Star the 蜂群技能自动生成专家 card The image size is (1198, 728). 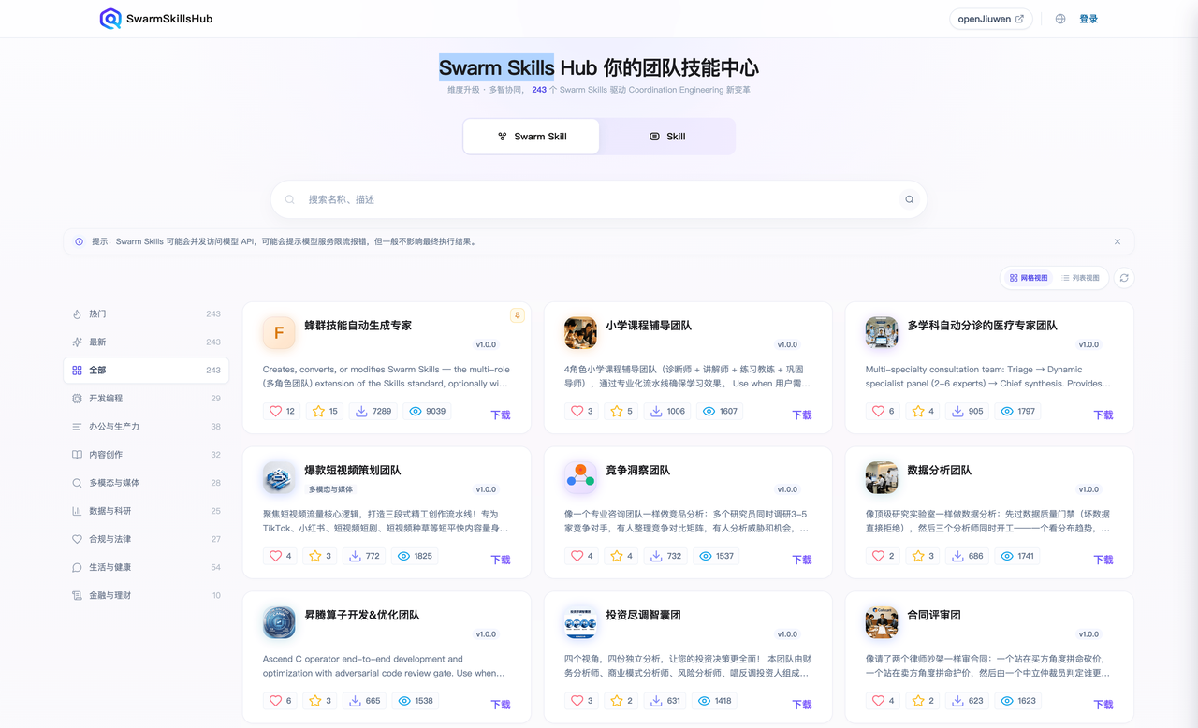[x=318, y=411]
